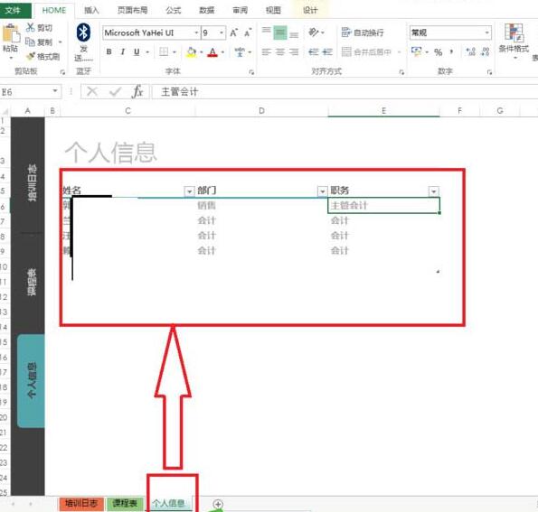
Task: Switch to the 审阅 (Review) tab
Action: (240, 10)
